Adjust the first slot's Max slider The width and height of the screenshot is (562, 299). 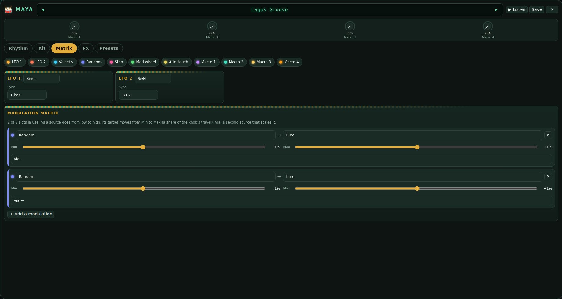pyautogui.click(x=416, y=147)
